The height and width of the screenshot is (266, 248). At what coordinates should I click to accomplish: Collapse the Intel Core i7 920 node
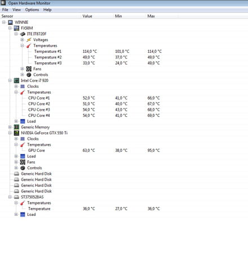pos(10,80)
